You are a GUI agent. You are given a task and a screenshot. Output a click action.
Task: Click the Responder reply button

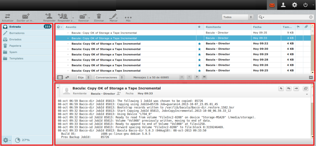[x=49, y=18]
